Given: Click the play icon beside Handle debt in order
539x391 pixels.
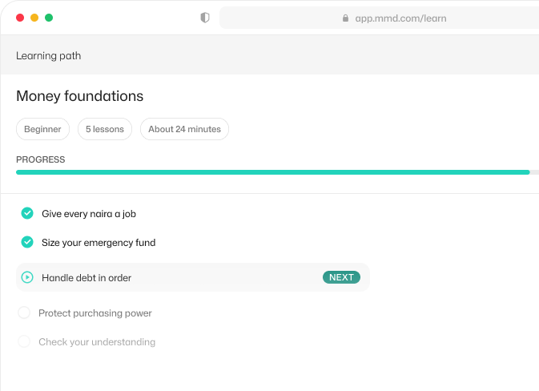Looking at the screenshot, I should pos(27,277).
